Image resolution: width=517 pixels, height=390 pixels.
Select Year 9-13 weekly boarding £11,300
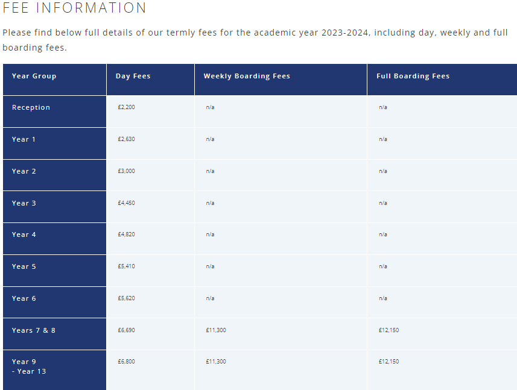click(216, 361)
